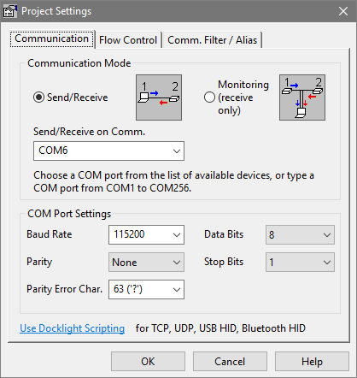Click the Send/Receive connection diagram icon

[x=159, y=97]
